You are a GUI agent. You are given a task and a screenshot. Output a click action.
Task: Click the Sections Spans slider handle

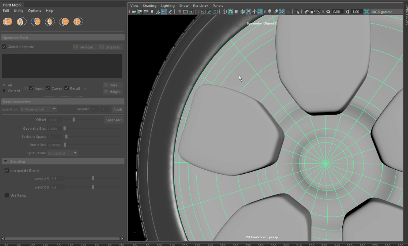pos(67,137)
